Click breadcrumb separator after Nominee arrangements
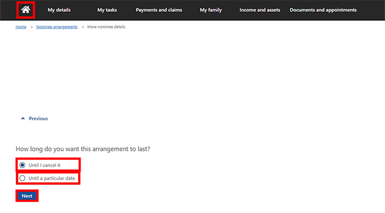This screenshot has height=213, width=385. [x=83, y=27]
